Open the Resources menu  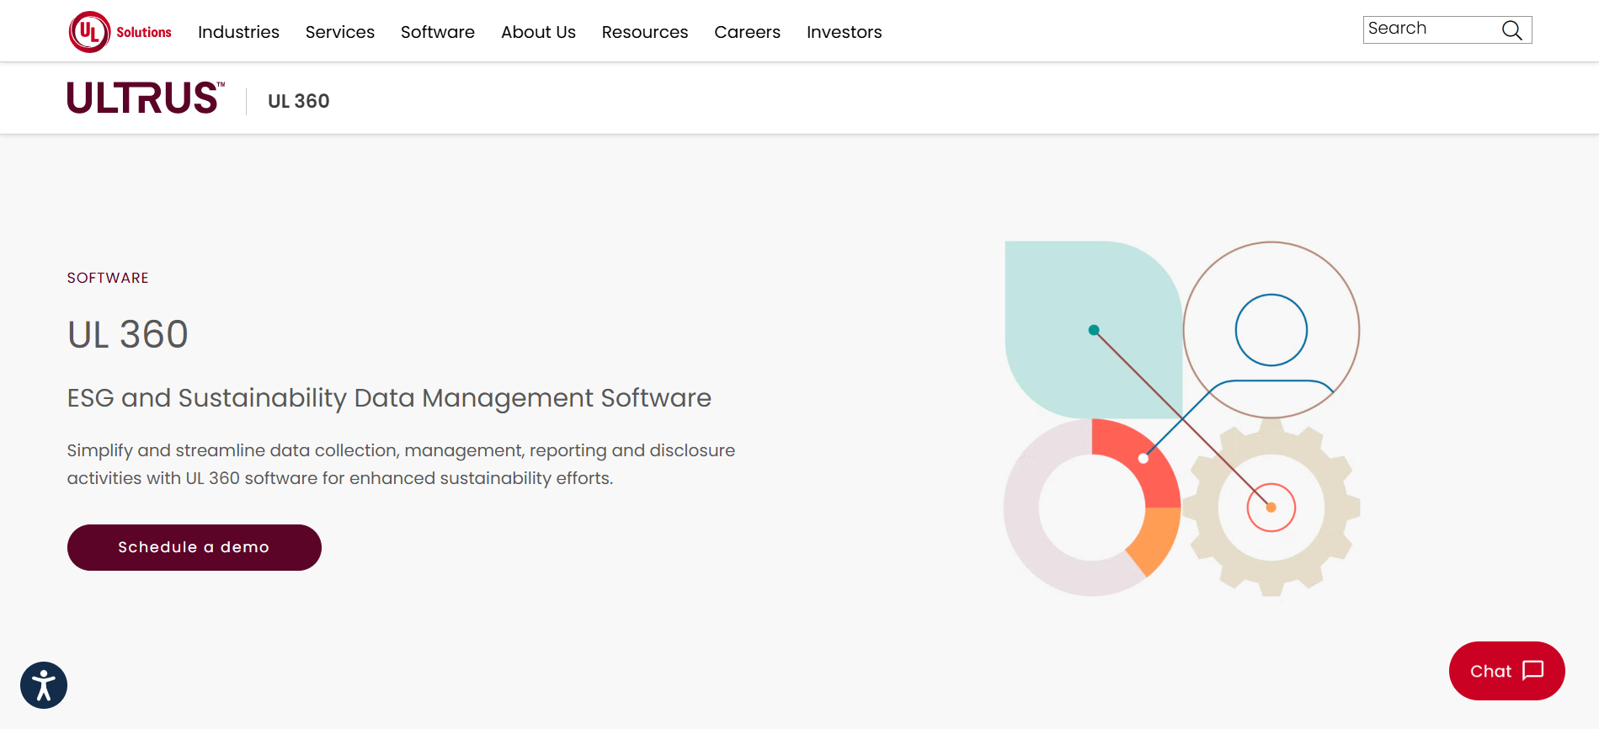pos(645,32)
